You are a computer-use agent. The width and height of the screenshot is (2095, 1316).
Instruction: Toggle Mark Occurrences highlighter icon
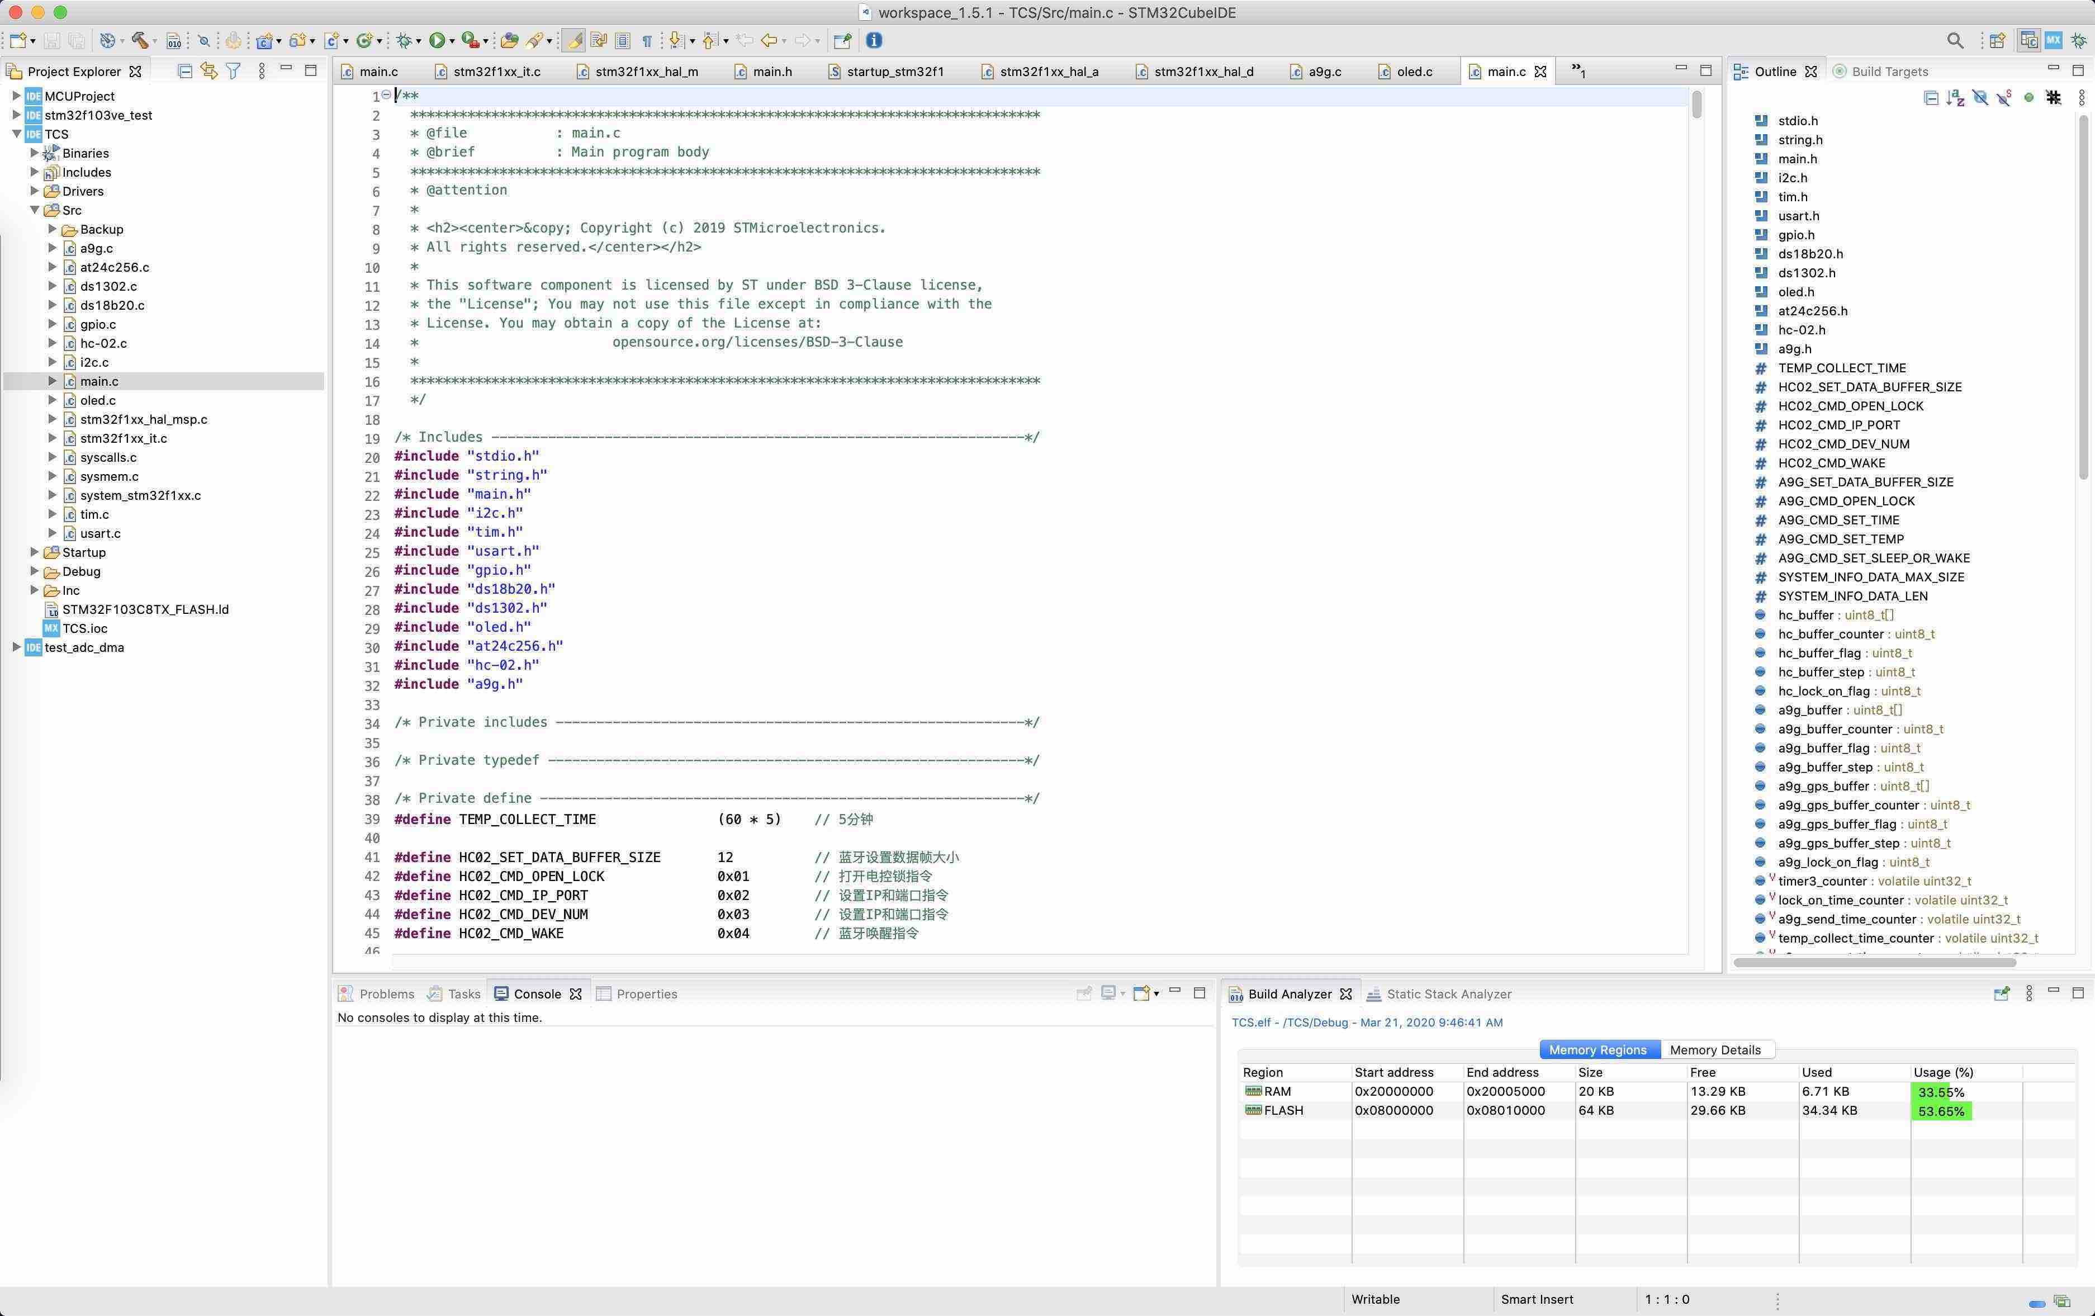574,41
